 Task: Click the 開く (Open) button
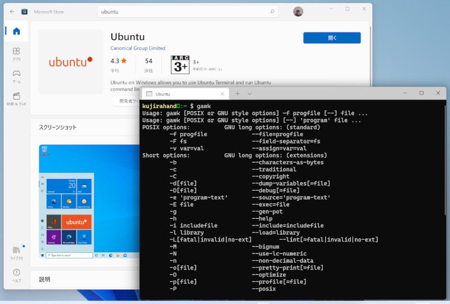click(x=332, y=38)
